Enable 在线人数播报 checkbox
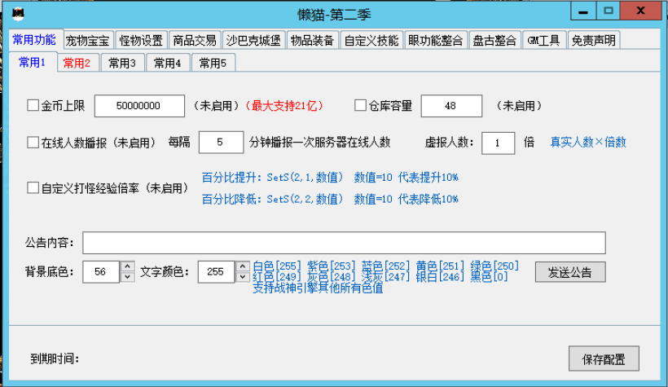The image size is (668, 387). (33, 143)
